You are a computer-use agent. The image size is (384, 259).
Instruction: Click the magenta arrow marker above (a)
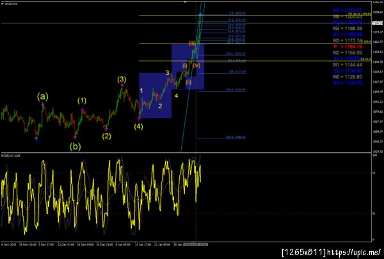pyautogui.click(x=43, y=104)
